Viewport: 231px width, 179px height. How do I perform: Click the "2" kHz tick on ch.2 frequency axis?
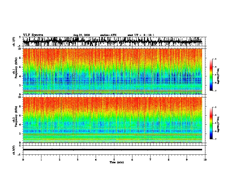[20, 134]
